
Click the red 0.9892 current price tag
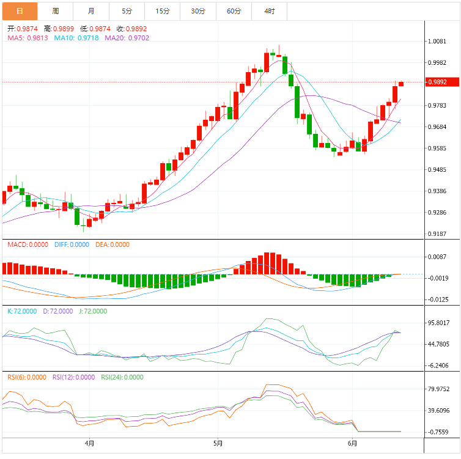(443, 82)
